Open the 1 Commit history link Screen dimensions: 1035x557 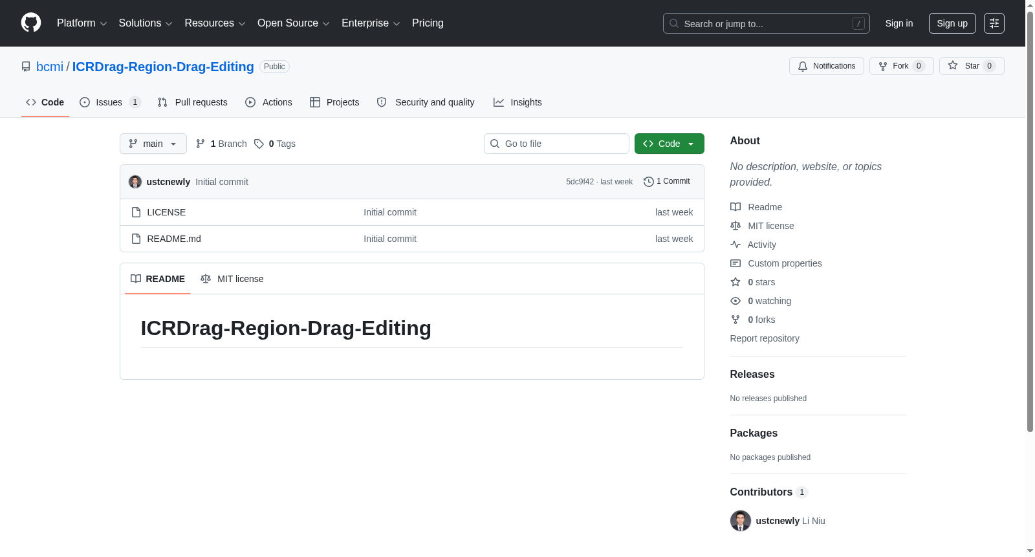click(x=667, y=182)
